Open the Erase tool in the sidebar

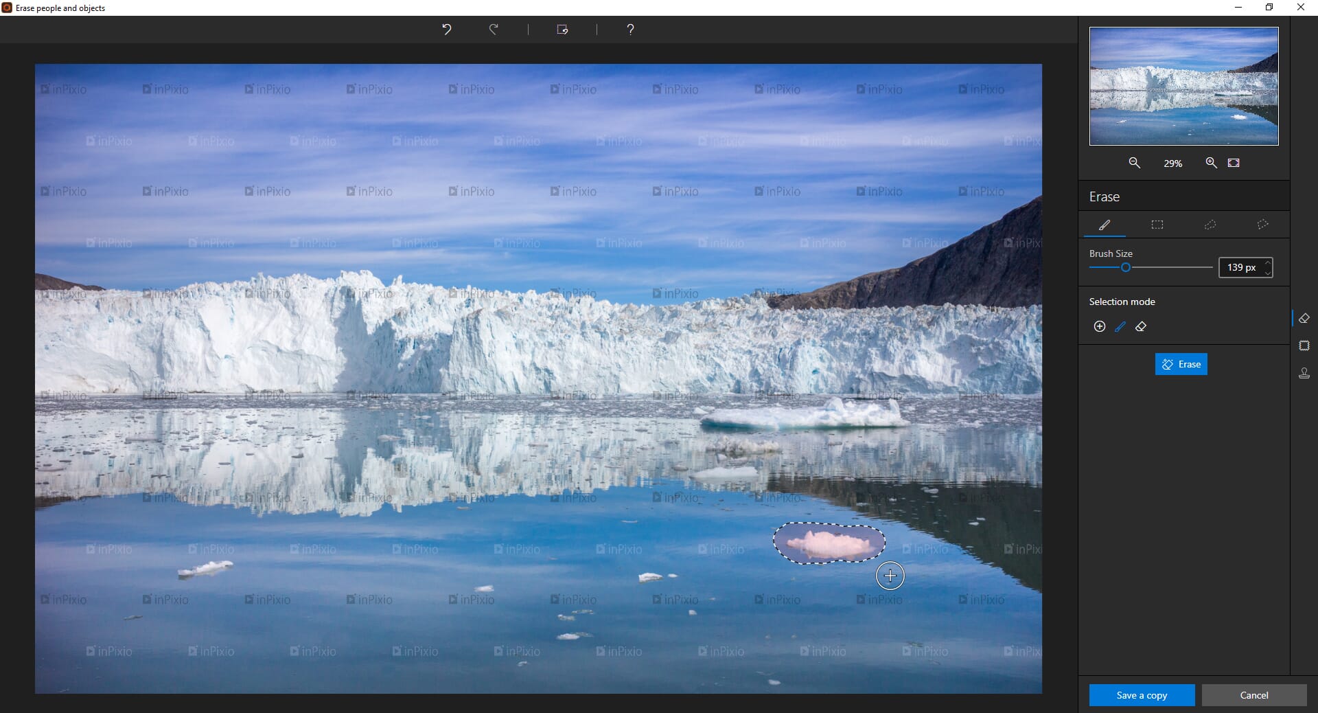[x=1304, y=318]
